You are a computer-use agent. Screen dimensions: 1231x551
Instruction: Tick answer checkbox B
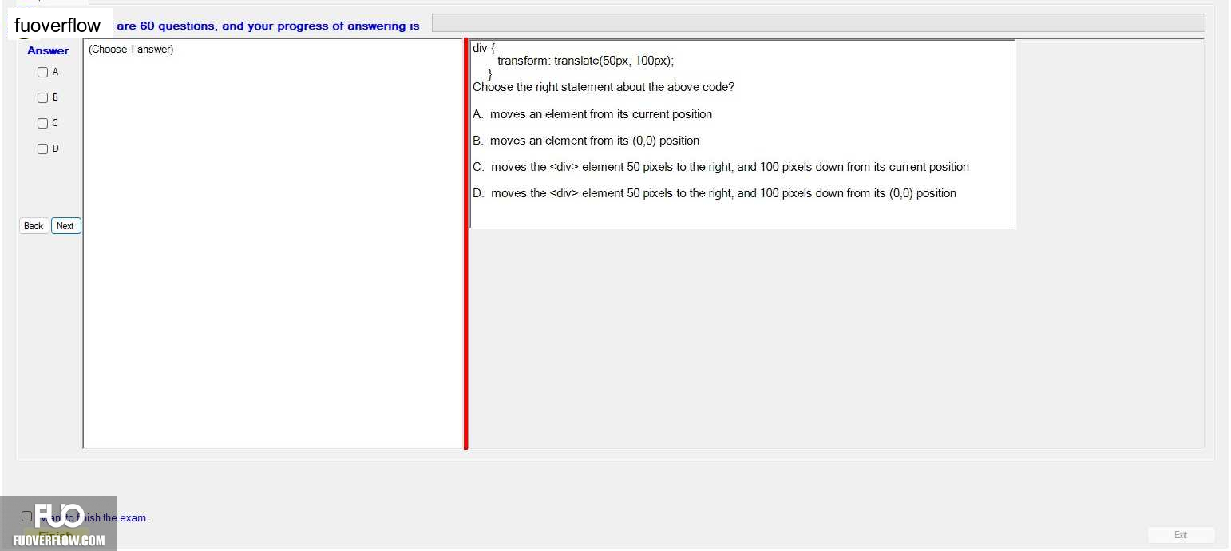43,97
